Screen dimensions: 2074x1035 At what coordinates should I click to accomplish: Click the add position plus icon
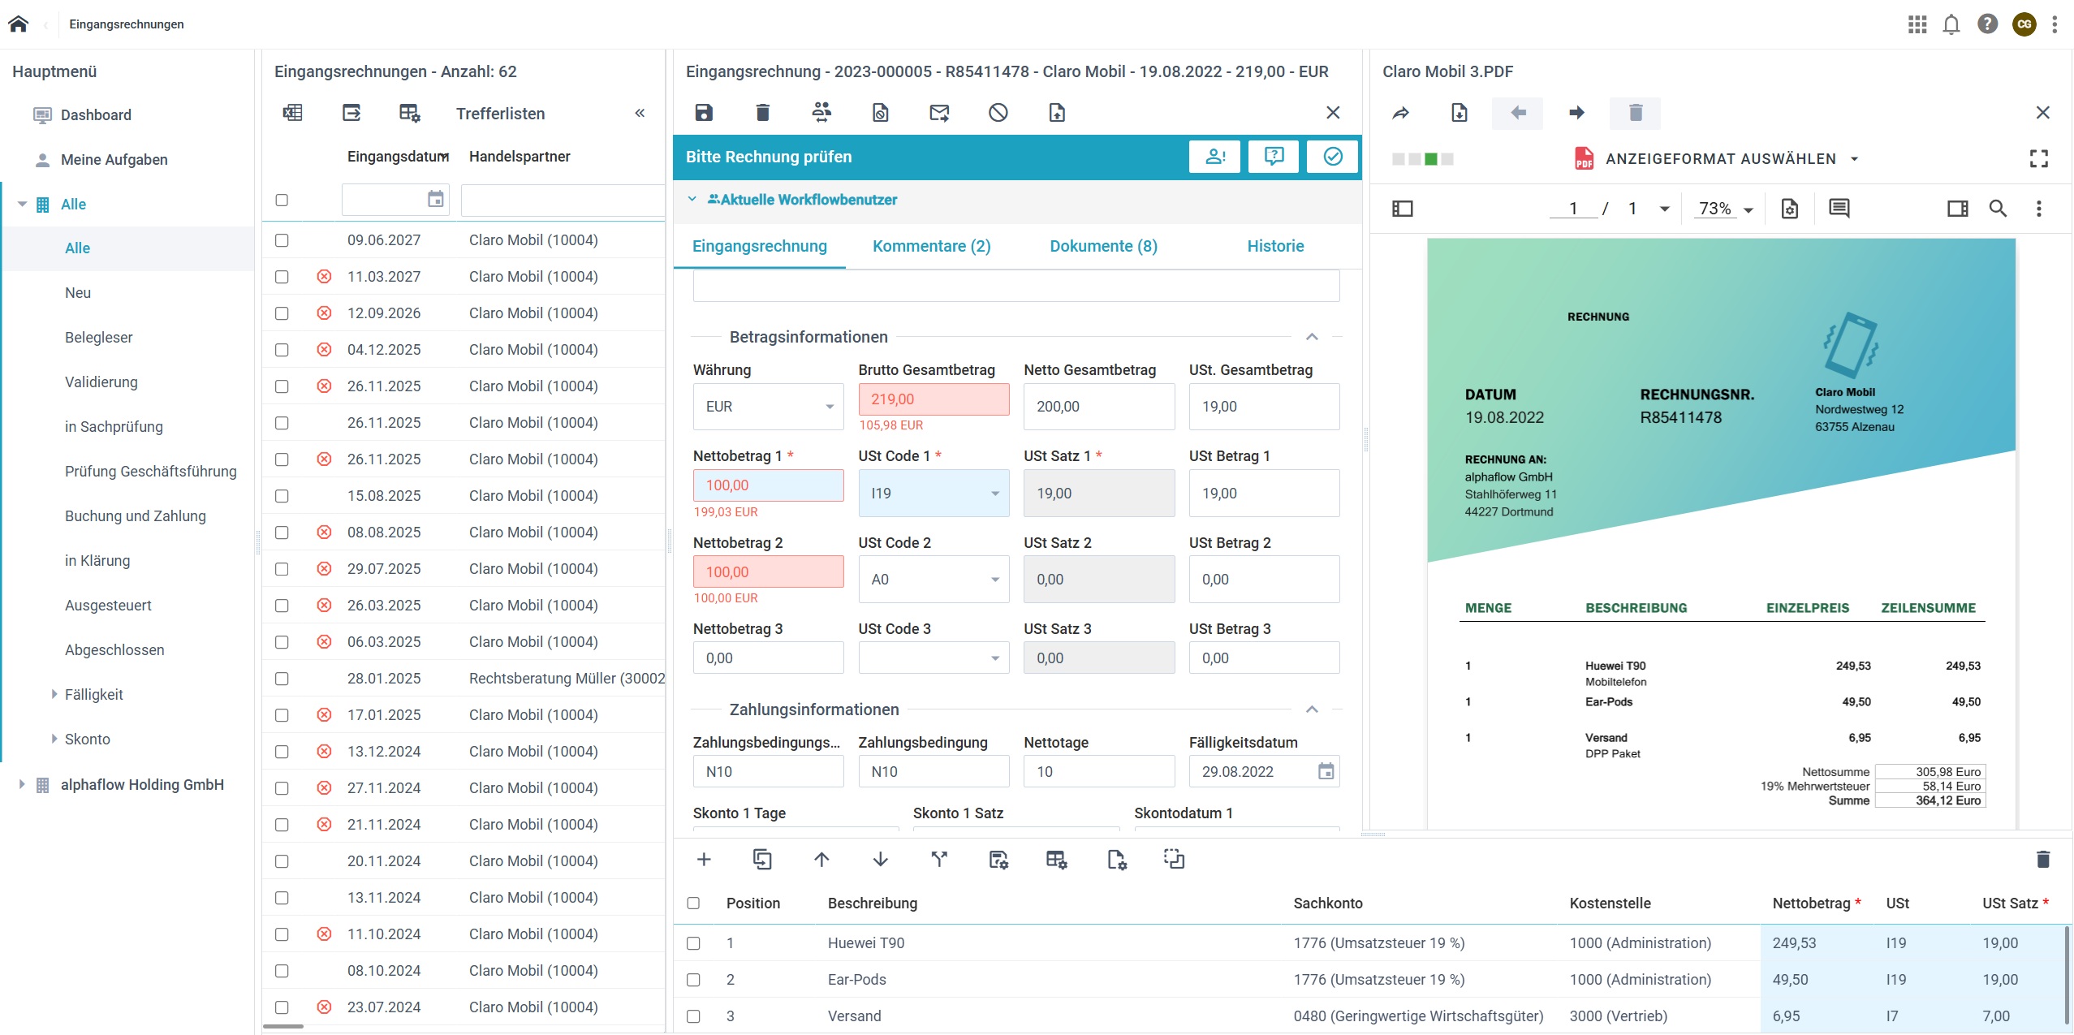click(704, 859)
